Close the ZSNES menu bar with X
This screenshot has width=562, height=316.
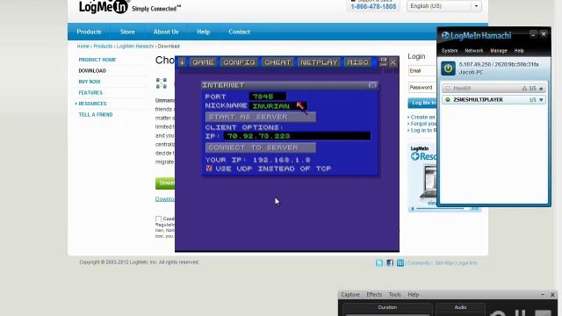pyautogui.click(x=393, y=62)
